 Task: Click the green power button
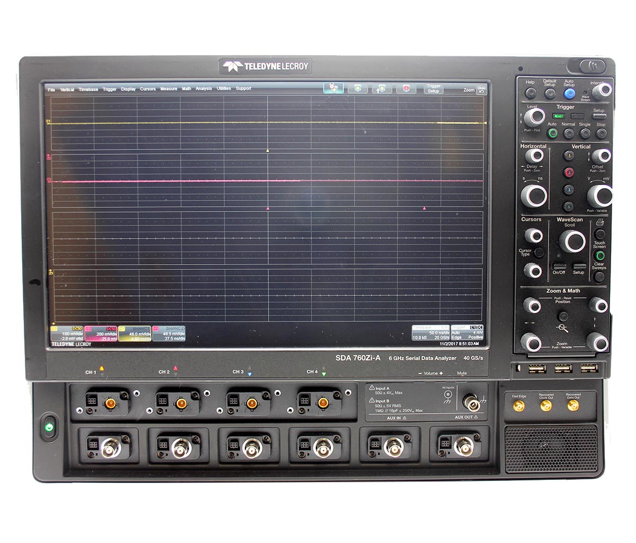(x=49, y=427)
